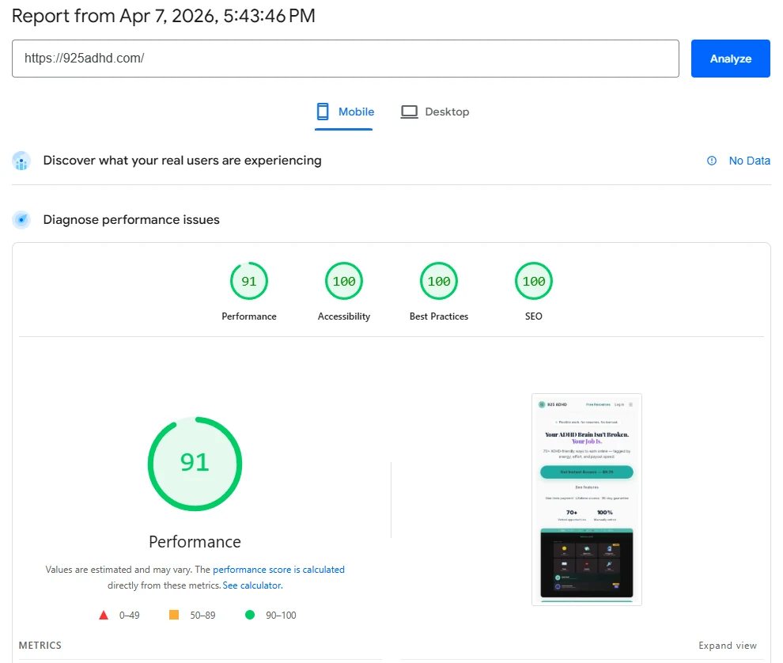Jump to the Best Practices score gauge

[x=439, y=281]
